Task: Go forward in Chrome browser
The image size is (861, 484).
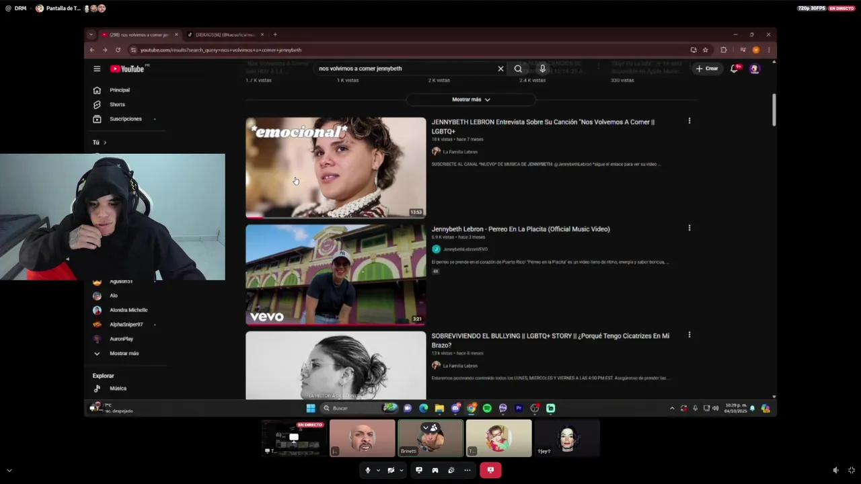Action: point(105,50)
